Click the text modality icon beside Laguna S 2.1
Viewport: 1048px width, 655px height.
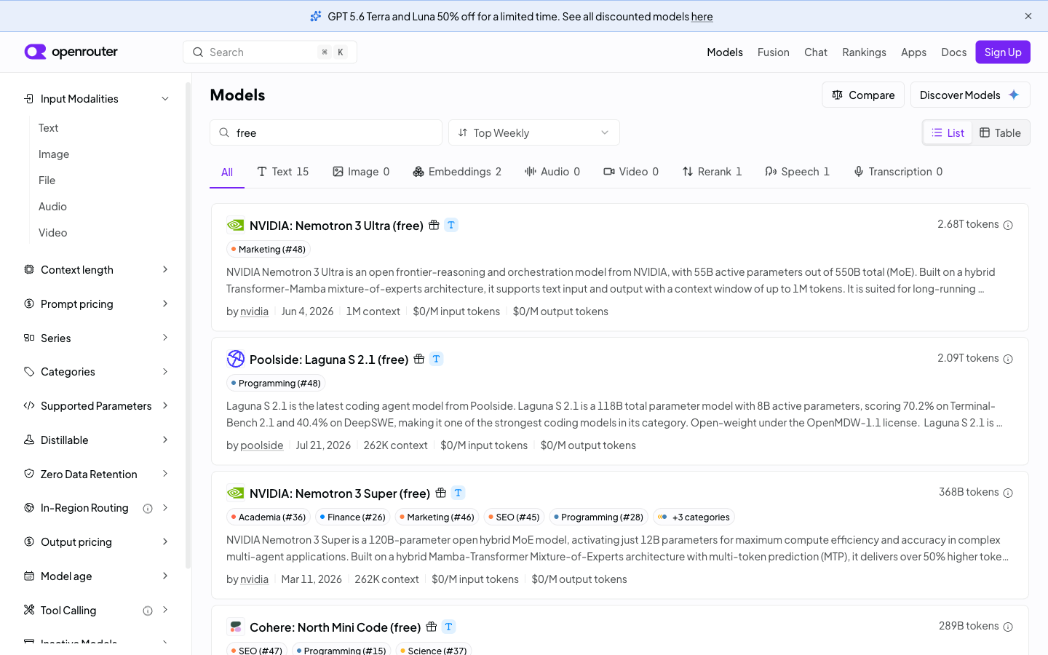click(x=436, y=359)
